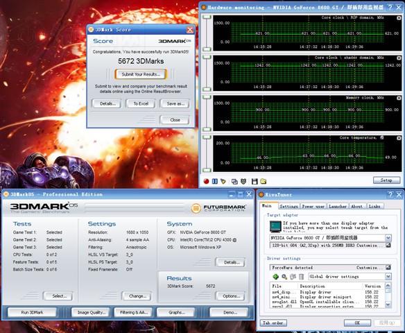Click the Description column header
Screen dimensions: 405x333
[330, 286]
